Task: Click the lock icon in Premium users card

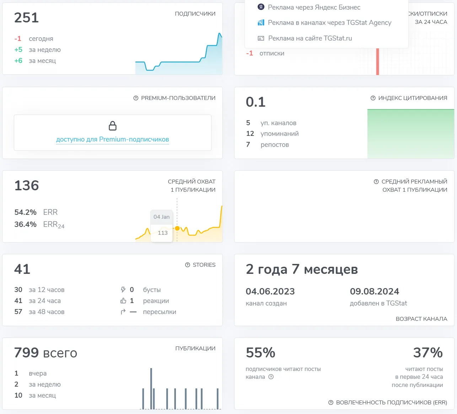Action: click(113, 126)
